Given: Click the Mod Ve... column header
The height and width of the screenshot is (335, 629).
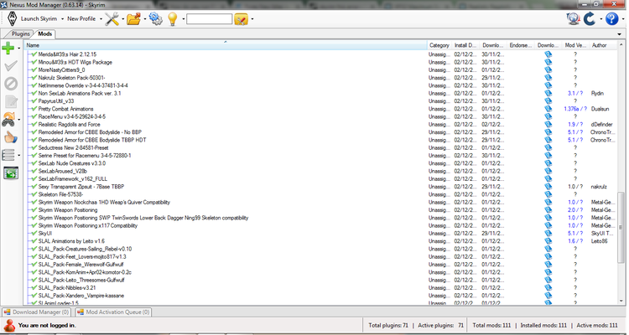Looking at the screenshot, I should pyautogui.click(x=575, y=45).
